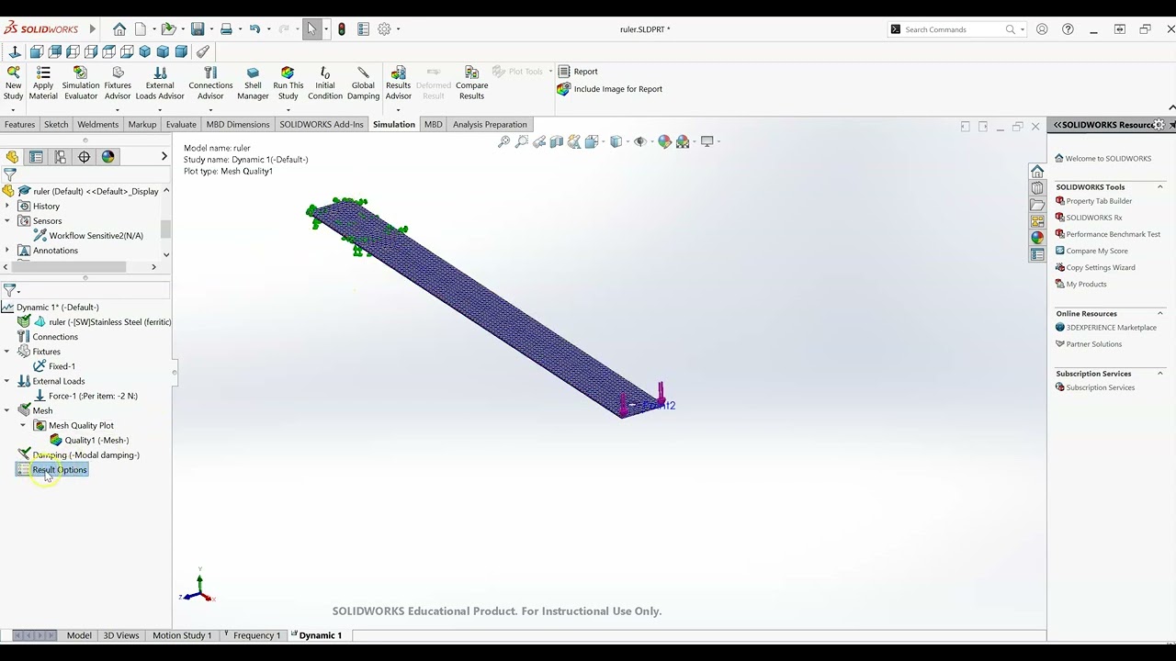Screen dimensions: 1176x661
Task: Open the Shell Manager
Action: (x=253, y=84)
